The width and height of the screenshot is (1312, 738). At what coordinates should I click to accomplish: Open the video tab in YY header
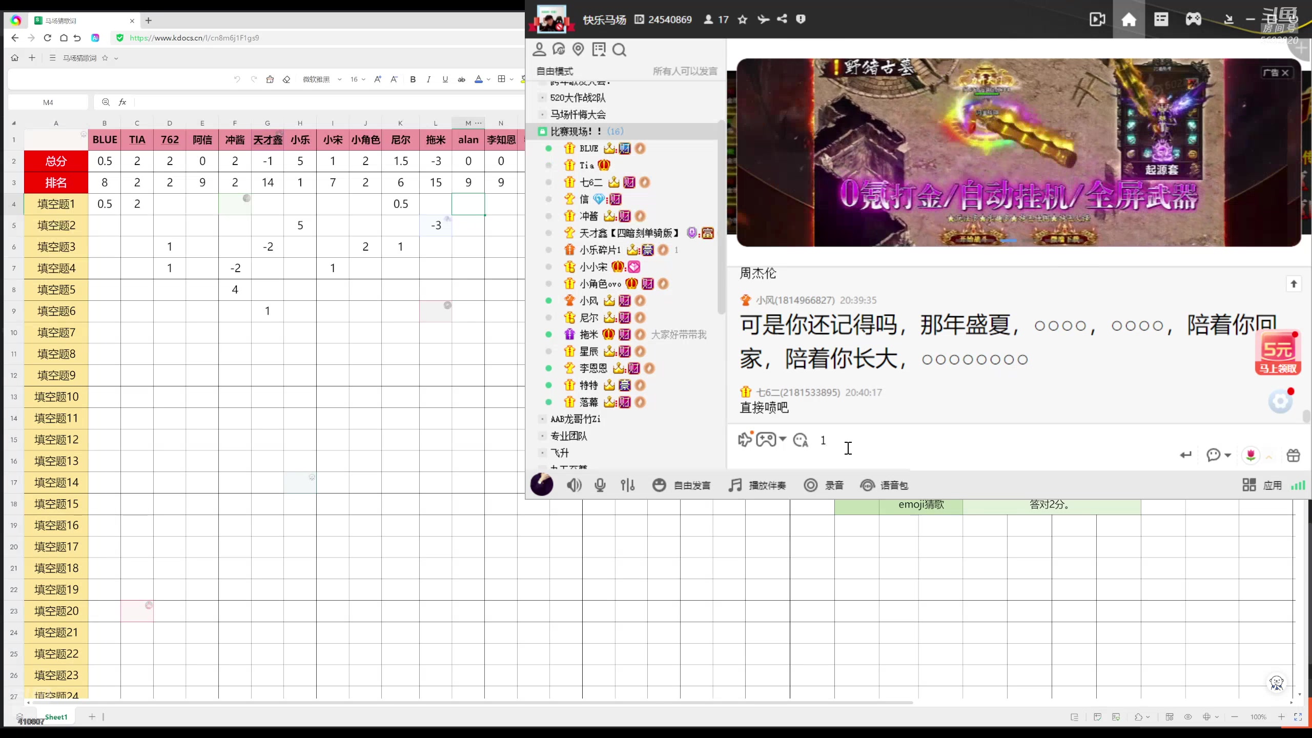pos(1097,19)
